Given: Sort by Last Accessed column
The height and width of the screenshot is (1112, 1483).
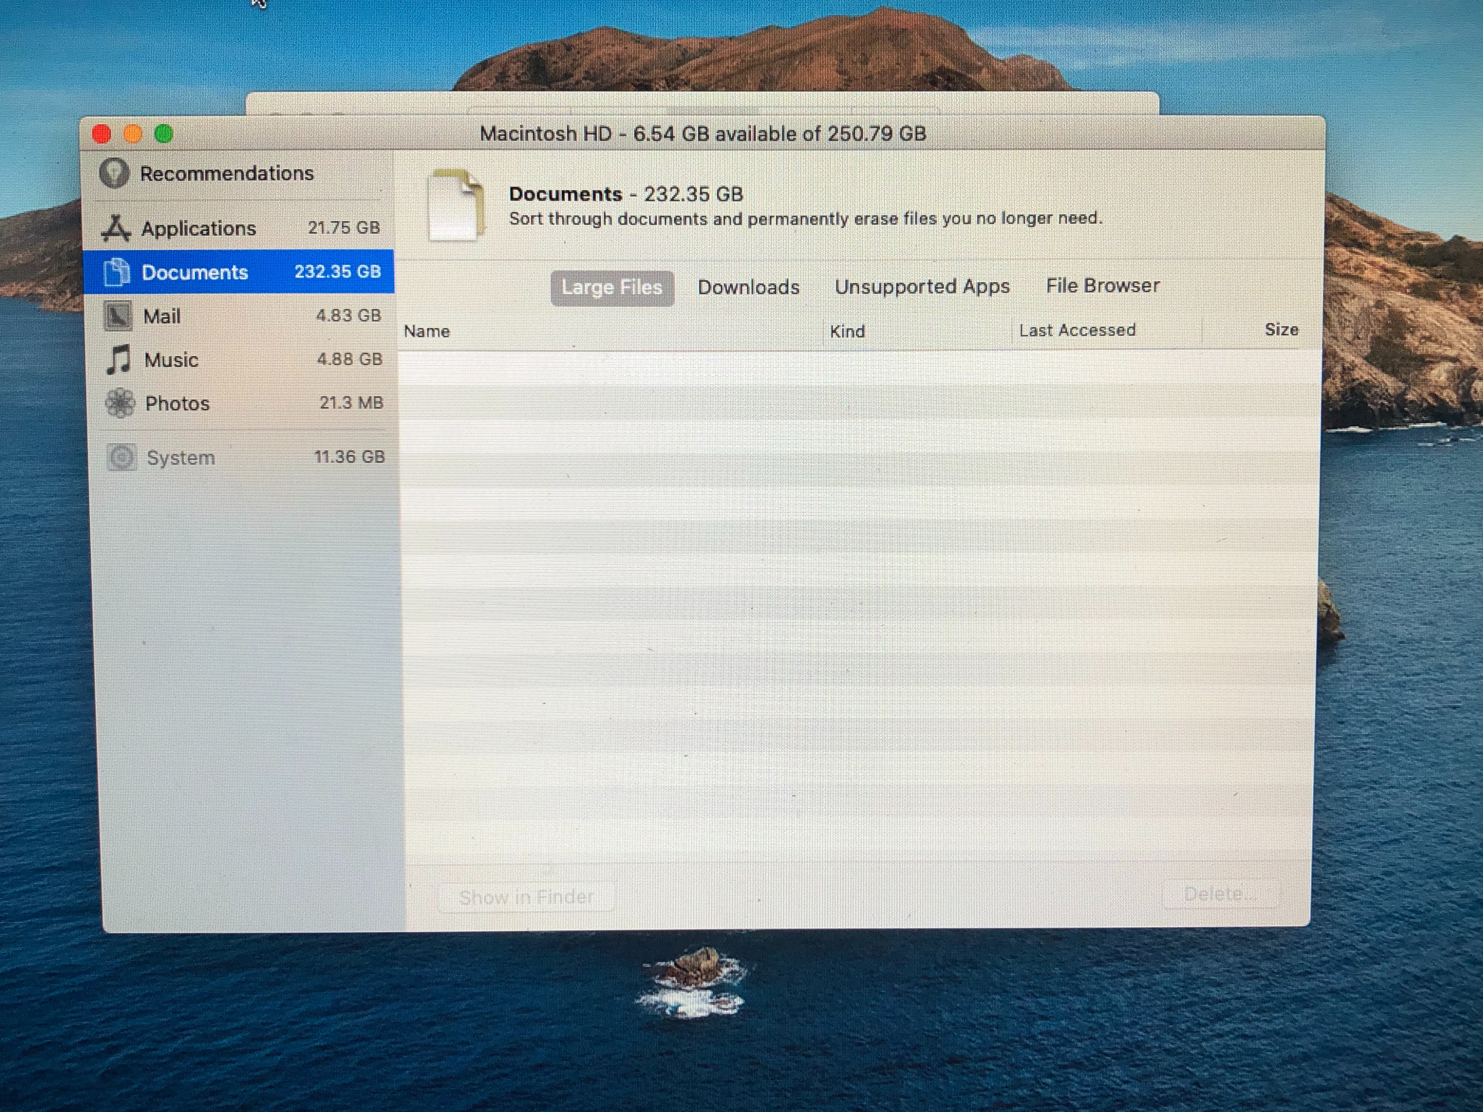Looking at the screenshot, I should click(x=1077, y=330).
